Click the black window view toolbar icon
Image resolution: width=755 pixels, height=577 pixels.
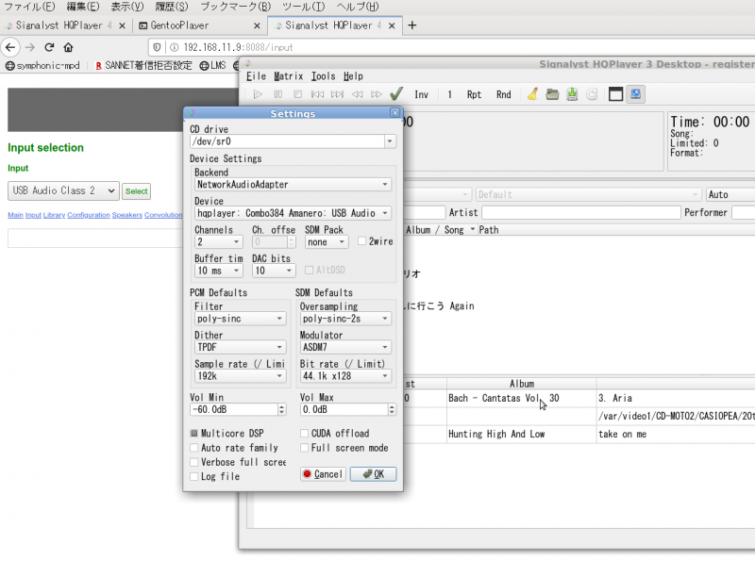click(x=615, y=94)
